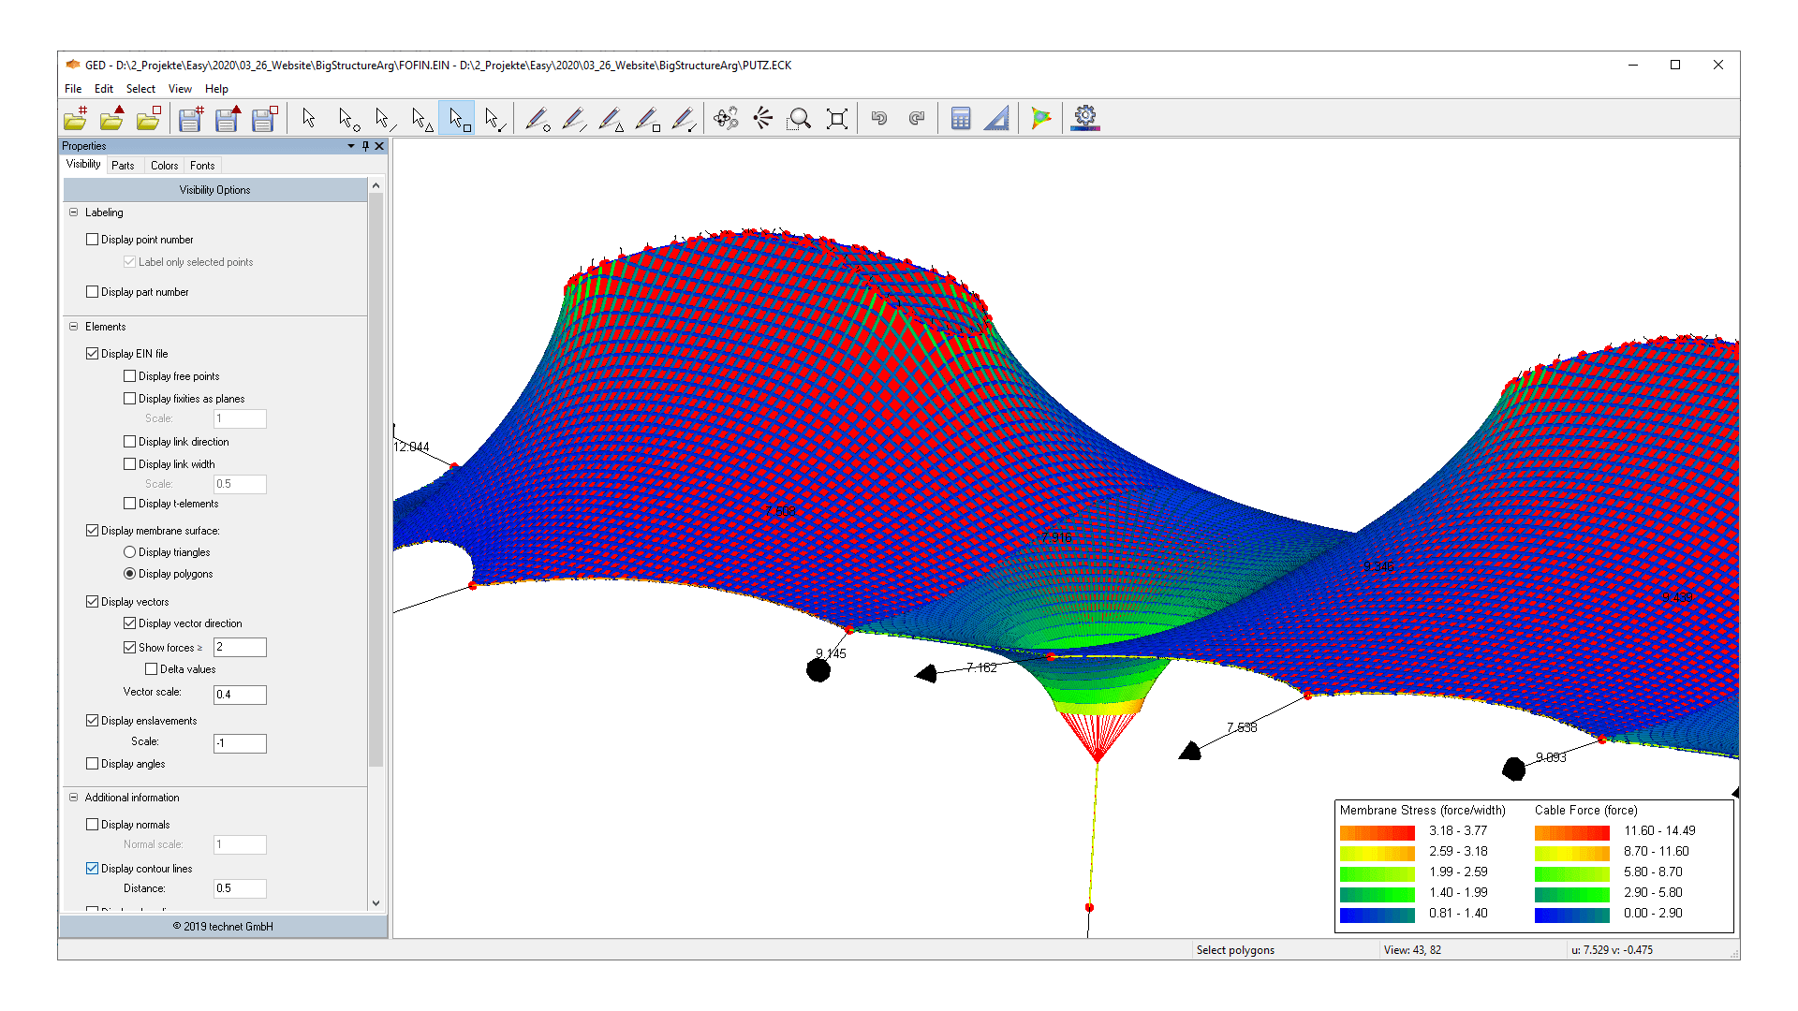This screenshot has height=1011, width=1798.
Task: Click the Visibility Options header button
Action: pos(214,190)
